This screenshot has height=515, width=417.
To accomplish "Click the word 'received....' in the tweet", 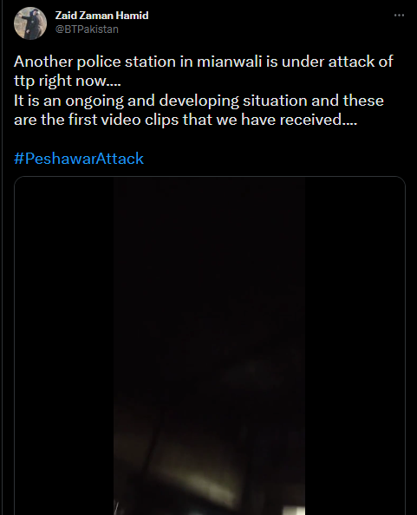I will 318,120.
